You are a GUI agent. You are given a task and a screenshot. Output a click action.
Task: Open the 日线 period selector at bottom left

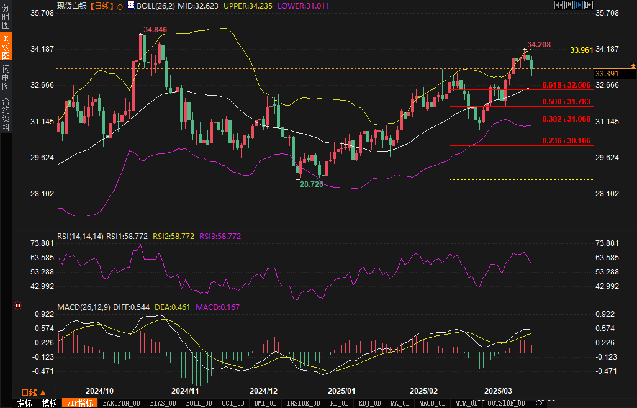(33, 392)
